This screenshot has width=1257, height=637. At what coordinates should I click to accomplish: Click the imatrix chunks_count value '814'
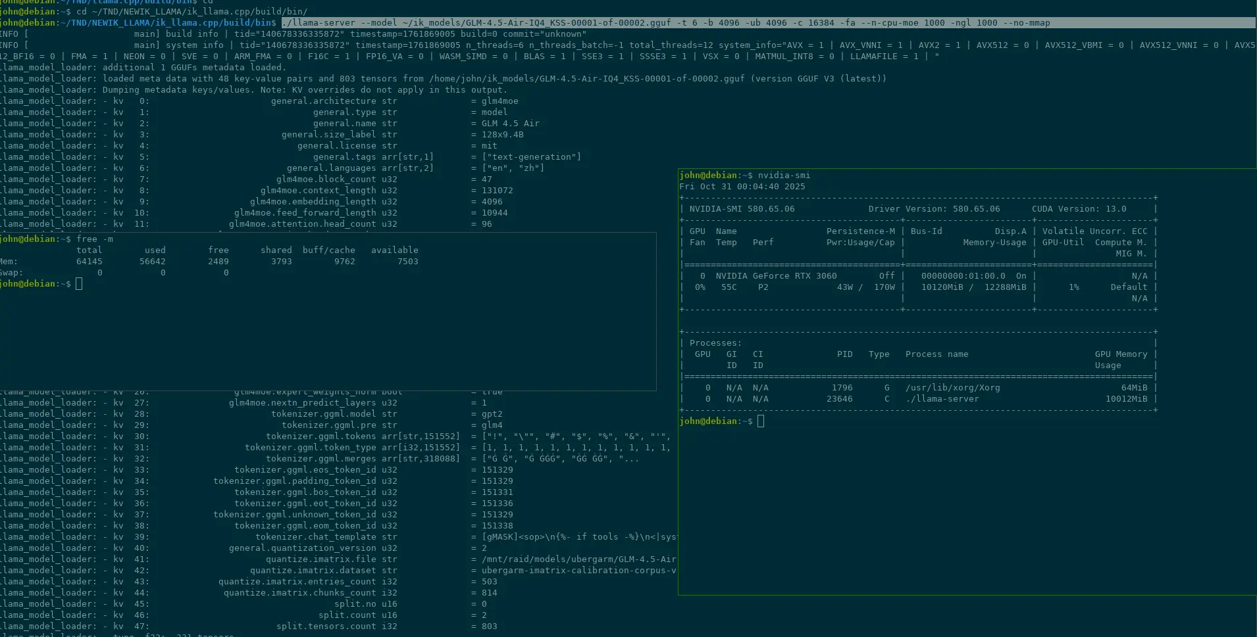(490, 593)
